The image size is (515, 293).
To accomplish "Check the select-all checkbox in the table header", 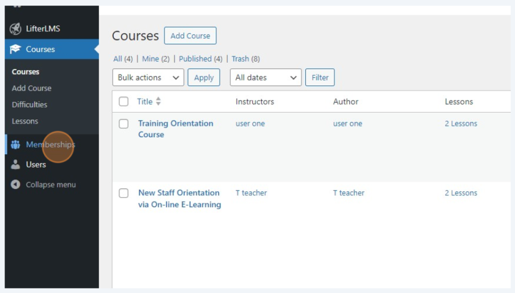I will [x=123, y=102].
